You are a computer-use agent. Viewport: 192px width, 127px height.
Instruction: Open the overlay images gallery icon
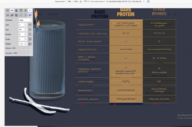pyautogui.click(x=30, y=15)
